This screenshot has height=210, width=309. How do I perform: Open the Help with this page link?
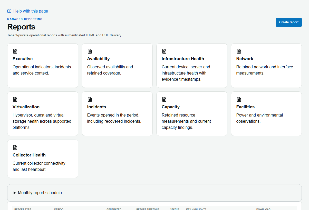coord(31,11)
